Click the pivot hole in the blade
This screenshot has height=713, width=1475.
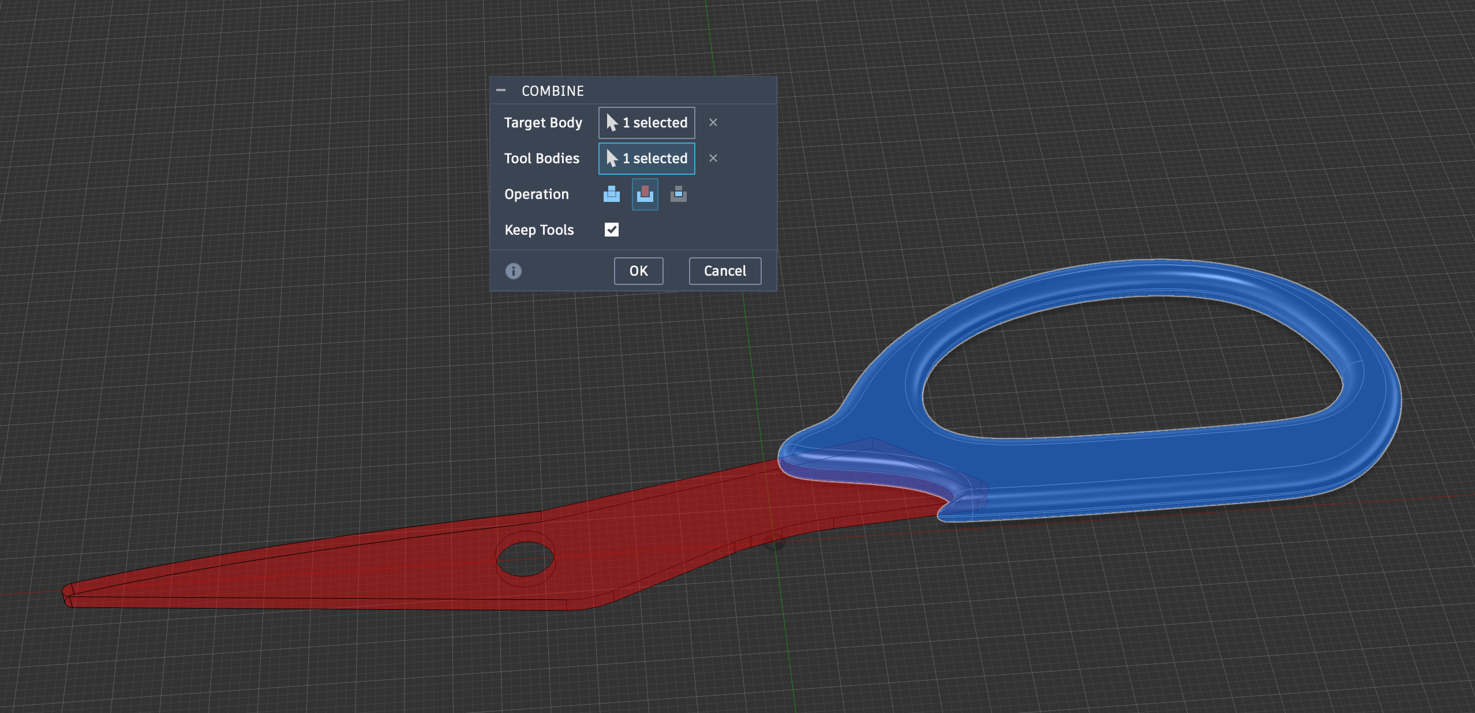click(x=525, y=558)
